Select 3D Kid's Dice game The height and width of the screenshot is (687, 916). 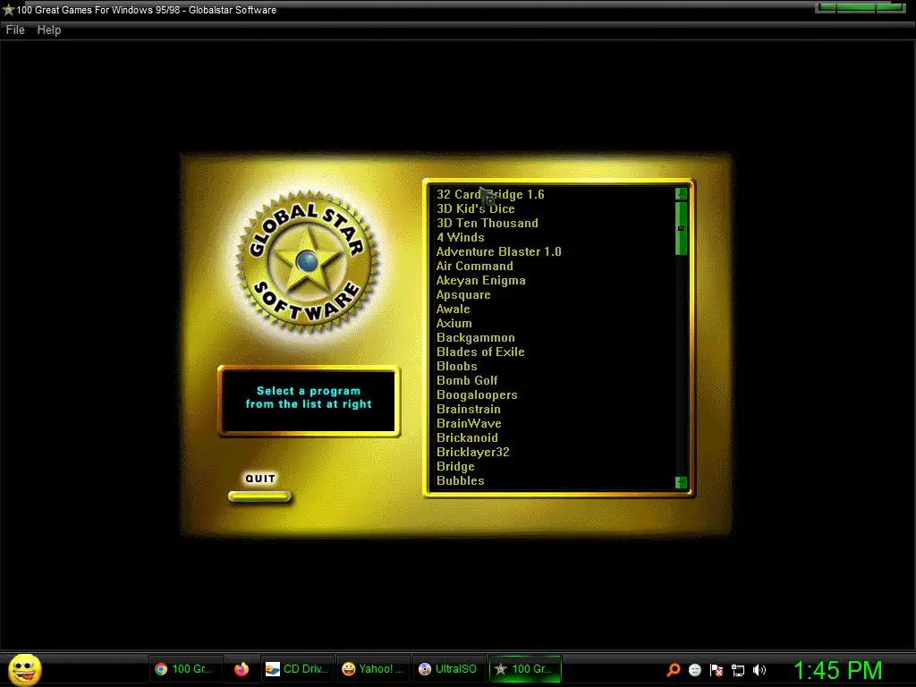476,208
